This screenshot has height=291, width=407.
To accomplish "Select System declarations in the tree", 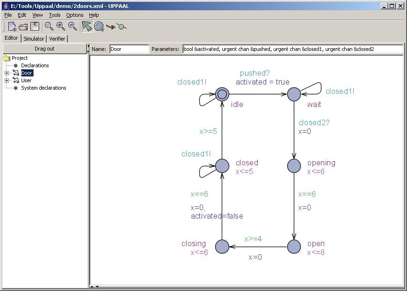I will [44, 88].
